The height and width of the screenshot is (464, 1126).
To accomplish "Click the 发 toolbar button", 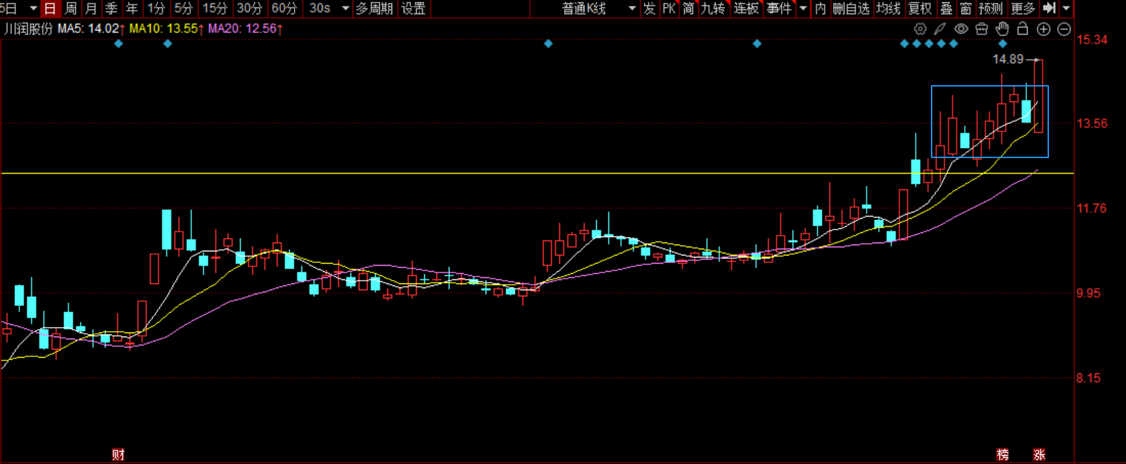I will pos(649,8).
